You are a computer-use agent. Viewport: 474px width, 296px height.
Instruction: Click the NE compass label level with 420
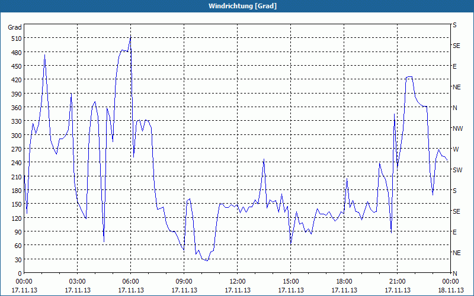click(x=457, y=87)
